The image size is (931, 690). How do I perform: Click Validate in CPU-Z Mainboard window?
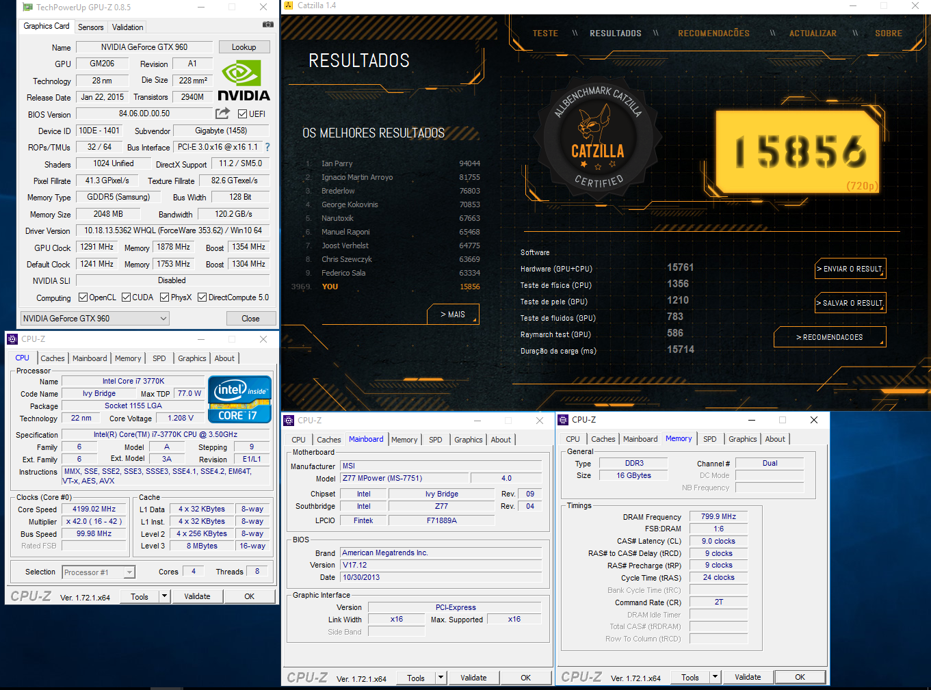point(473,678)
